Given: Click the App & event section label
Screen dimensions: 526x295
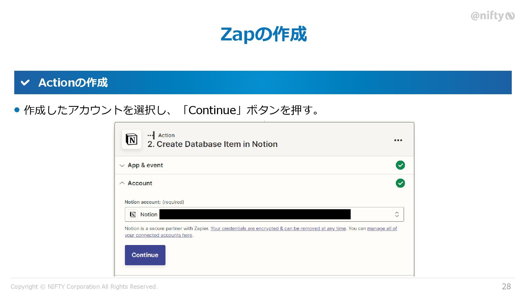Looking at the screenshot, I should coord(145,165).
